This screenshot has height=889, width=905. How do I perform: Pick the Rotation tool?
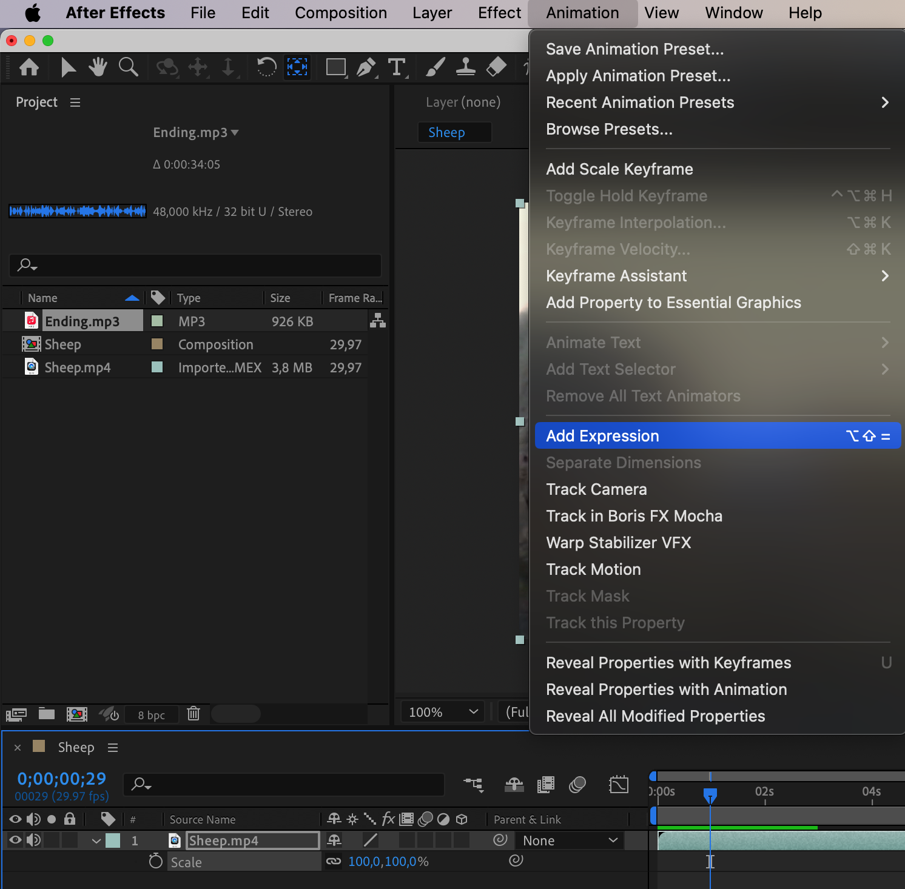tap(266, 67)
